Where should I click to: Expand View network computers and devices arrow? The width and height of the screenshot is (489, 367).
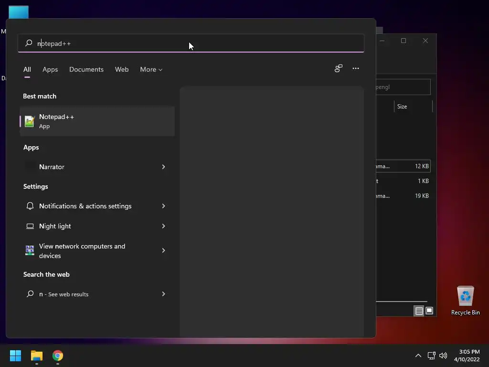163,250
